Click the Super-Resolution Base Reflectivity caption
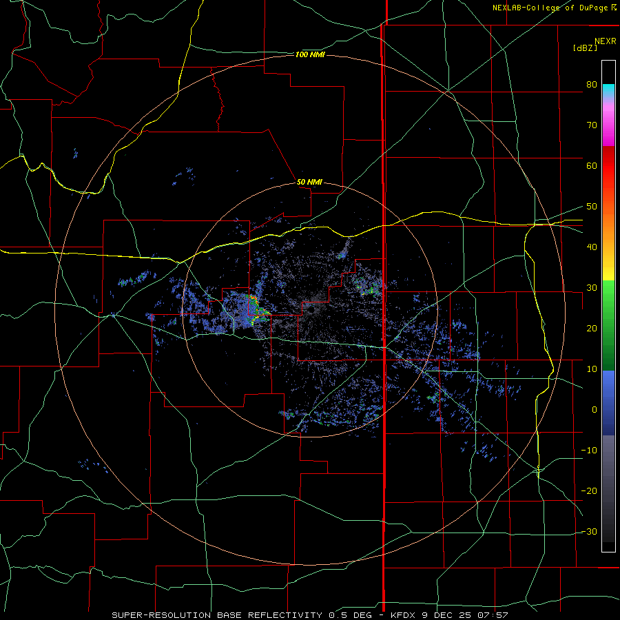620x620 pixels. click(309, 615)
